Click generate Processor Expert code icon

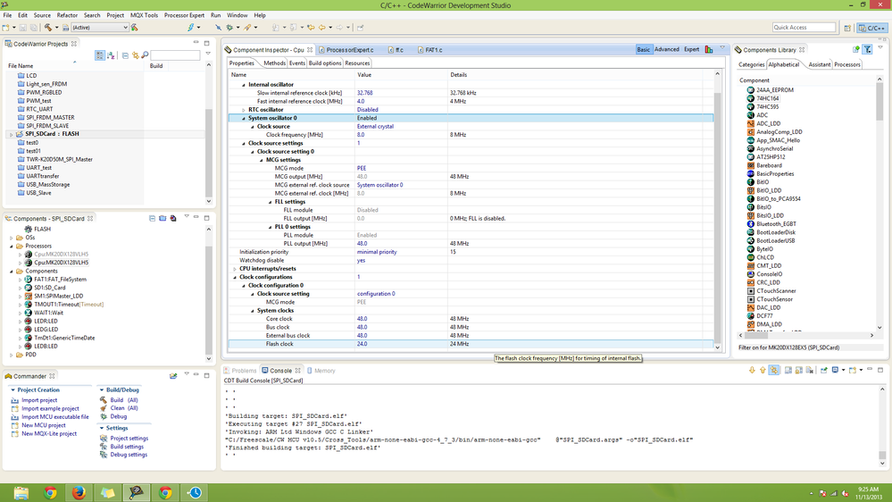pos(173,218)
